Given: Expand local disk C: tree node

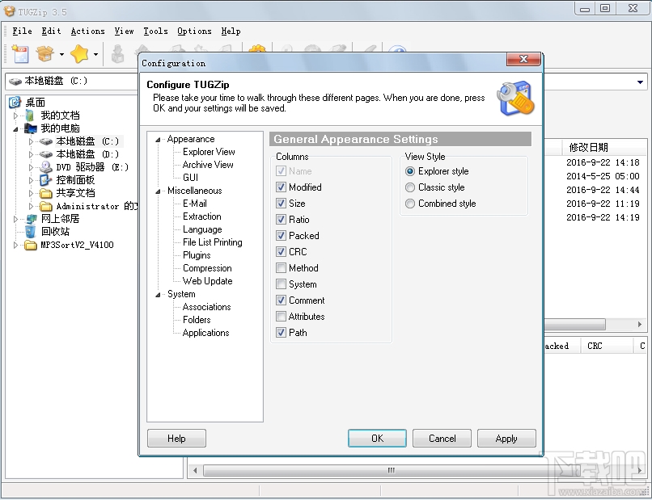Looking at the screenshot, I should coord(31,141).
